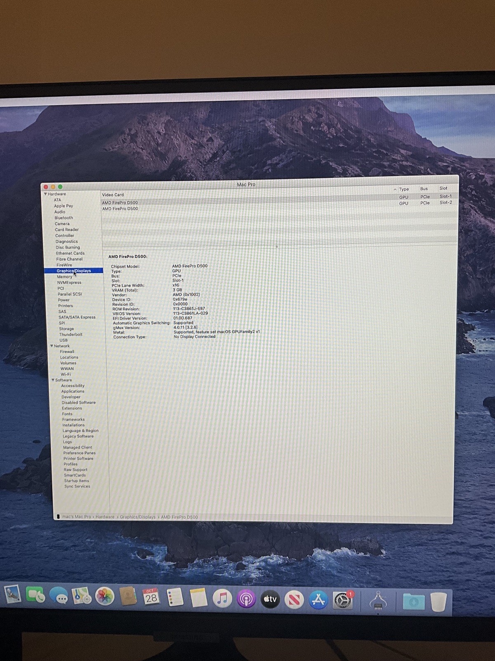Open the Apple TV app
The height and width of the screenshot is (661, 495).
point(270,599)
